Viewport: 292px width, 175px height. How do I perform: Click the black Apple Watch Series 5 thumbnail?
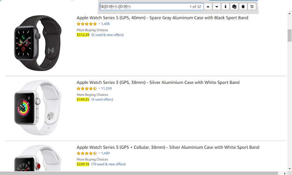(38, 43)
